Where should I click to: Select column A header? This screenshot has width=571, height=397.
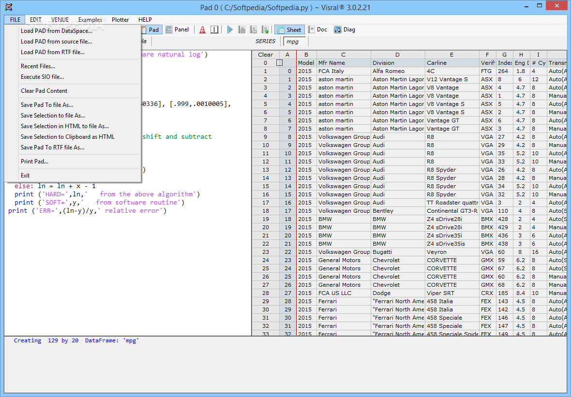pyautogui.click(x=288, y=55)
